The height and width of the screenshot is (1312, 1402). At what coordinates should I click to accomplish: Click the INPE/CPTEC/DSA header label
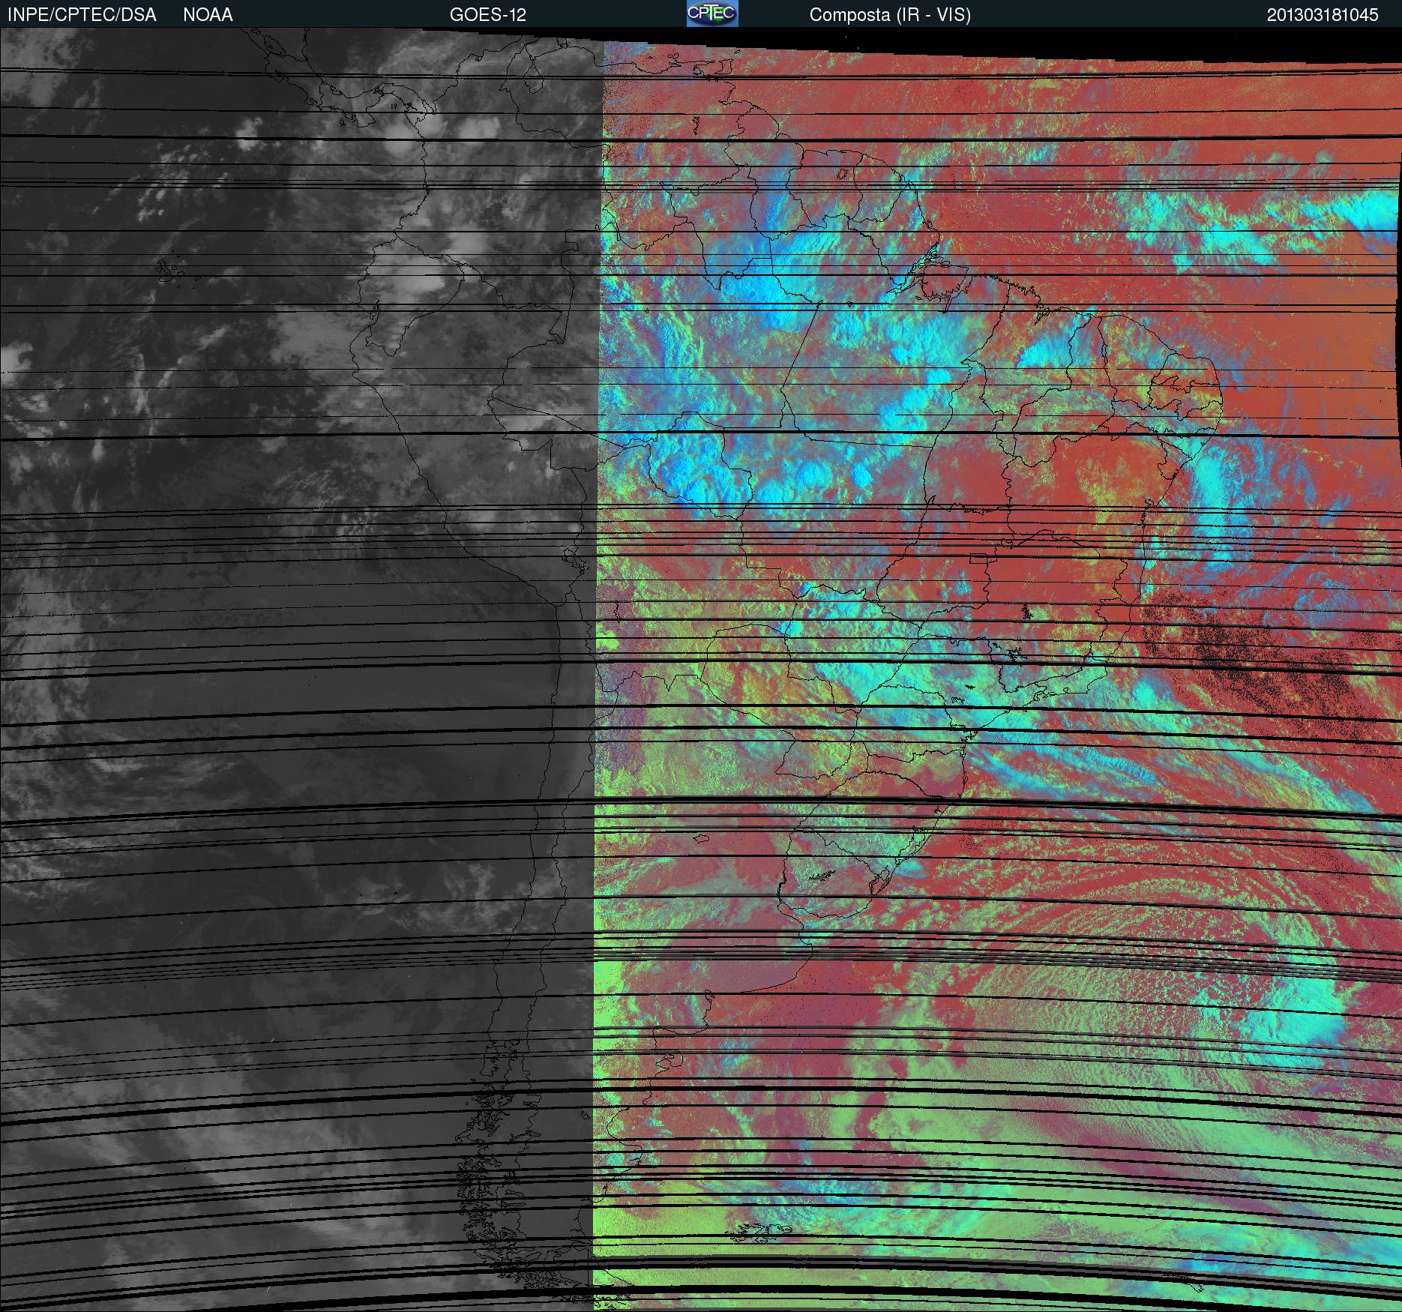tap(82, 15)
